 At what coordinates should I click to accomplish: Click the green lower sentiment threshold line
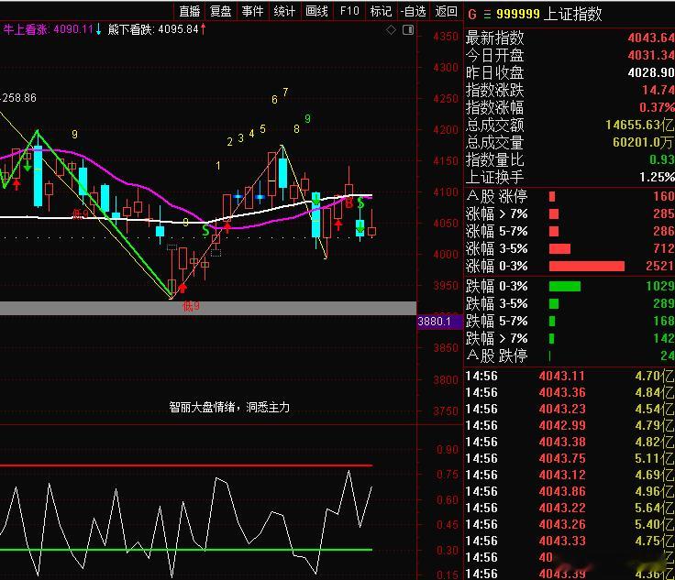click(186, 550)
